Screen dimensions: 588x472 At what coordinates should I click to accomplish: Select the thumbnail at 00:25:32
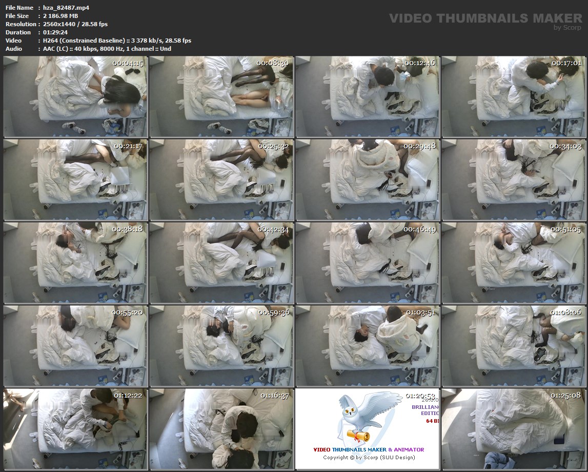pyautogui.click(x=221, y=180)
